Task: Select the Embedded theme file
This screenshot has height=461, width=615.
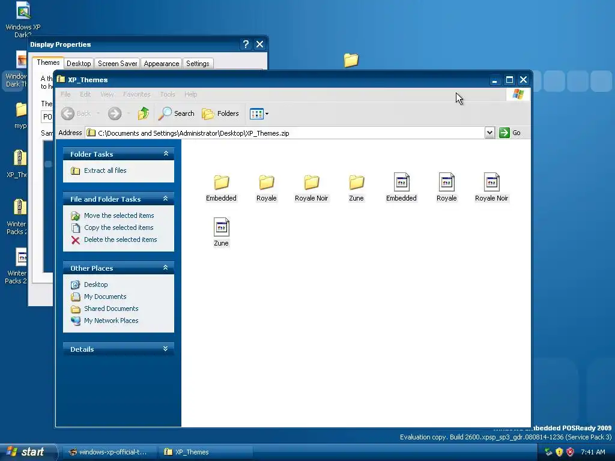Action: 401,187
